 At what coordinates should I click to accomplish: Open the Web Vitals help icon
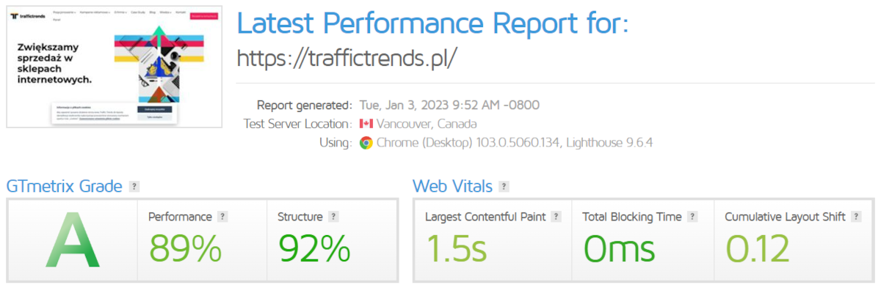(504, 187)
